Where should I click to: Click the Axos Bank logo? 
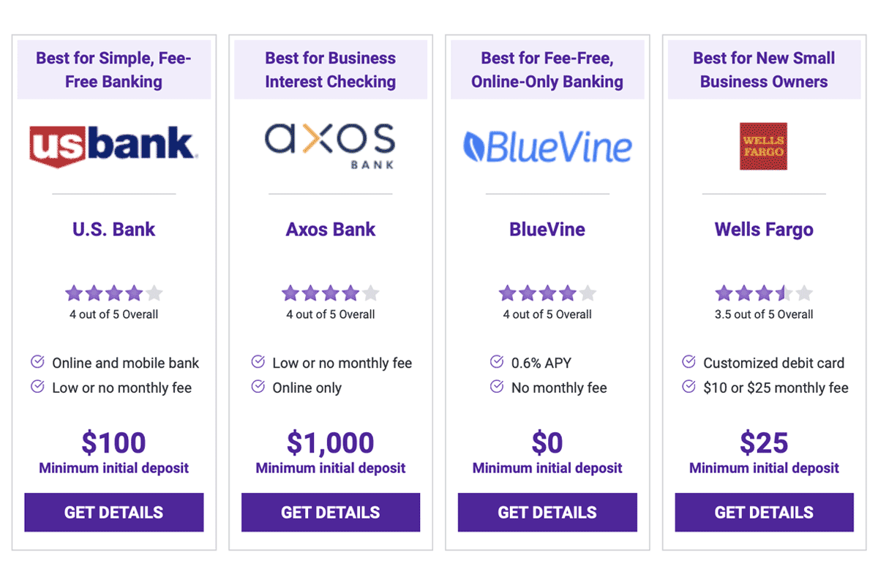click(330, 146)
